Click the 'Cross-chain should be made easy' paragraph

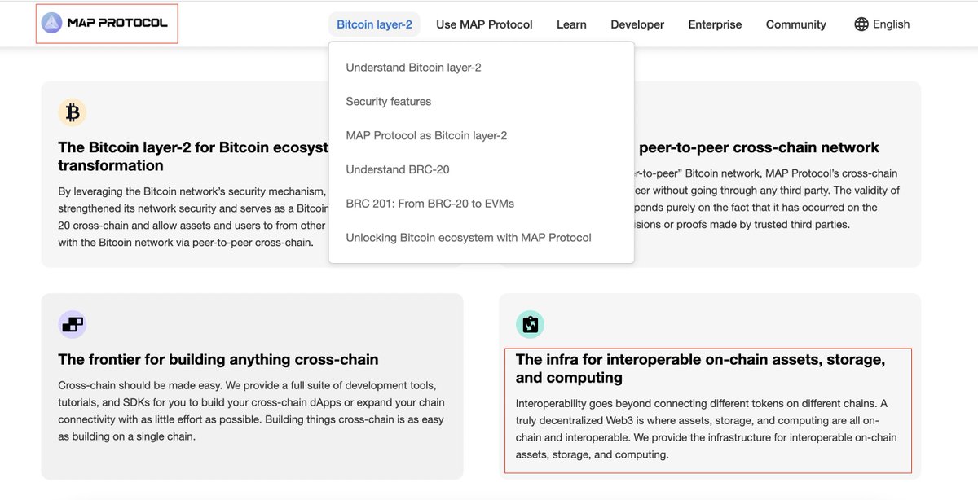tap(252, 410)
